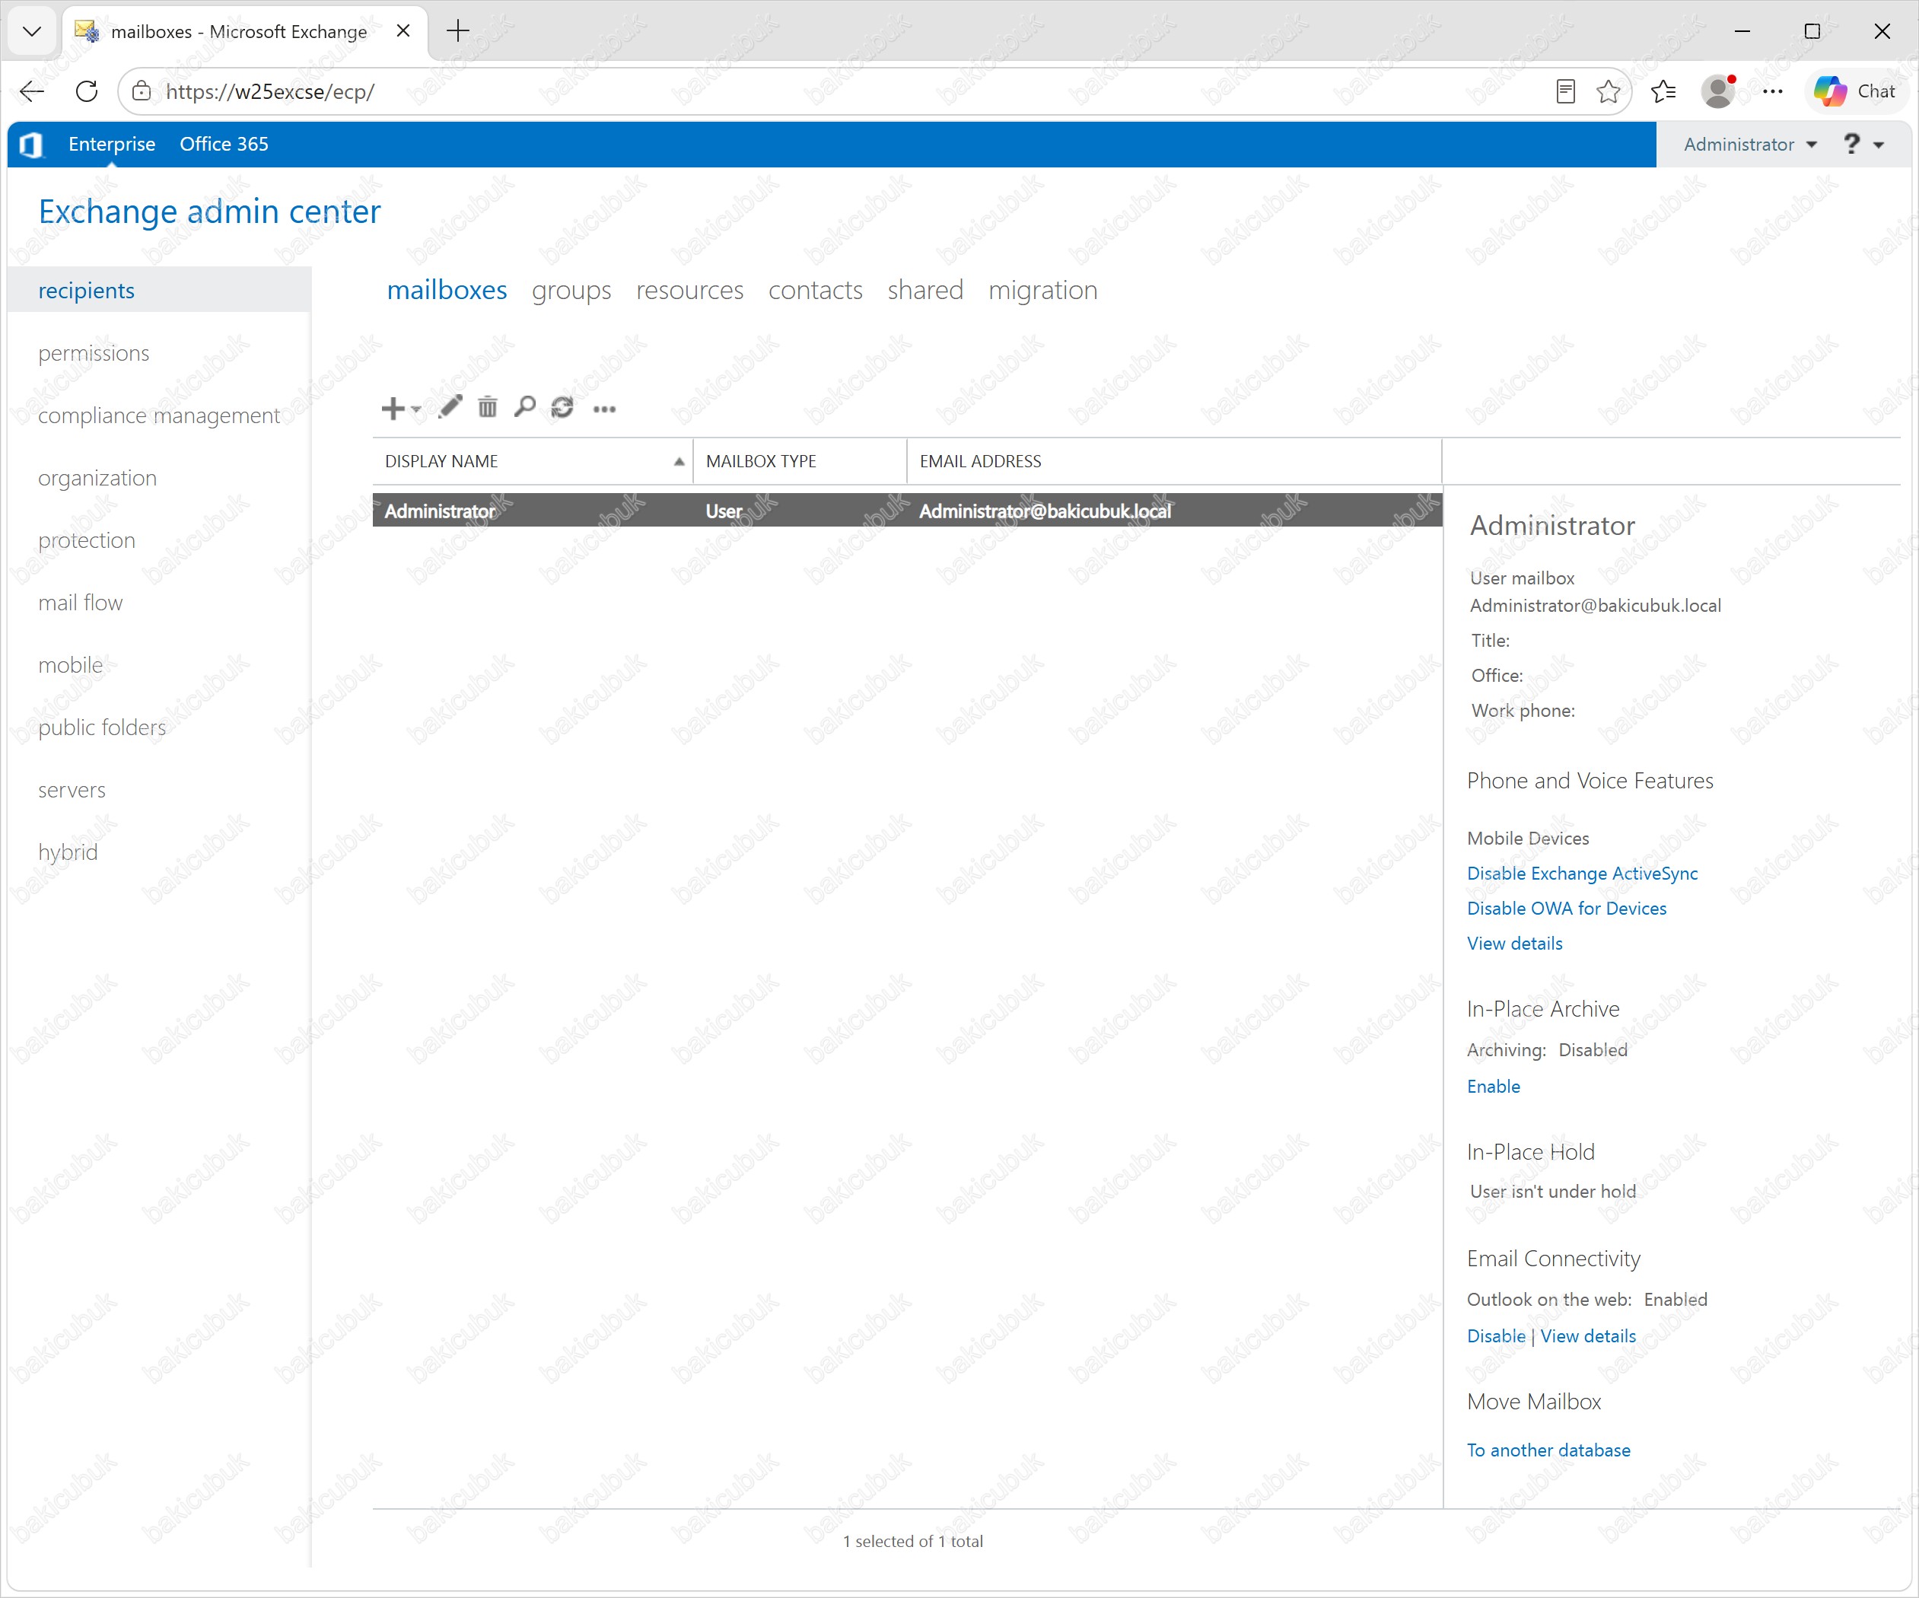This screenshot has width=1919, height=1598.
Task: Disable Outlook on the web
Action: tap(1495, 1335)
